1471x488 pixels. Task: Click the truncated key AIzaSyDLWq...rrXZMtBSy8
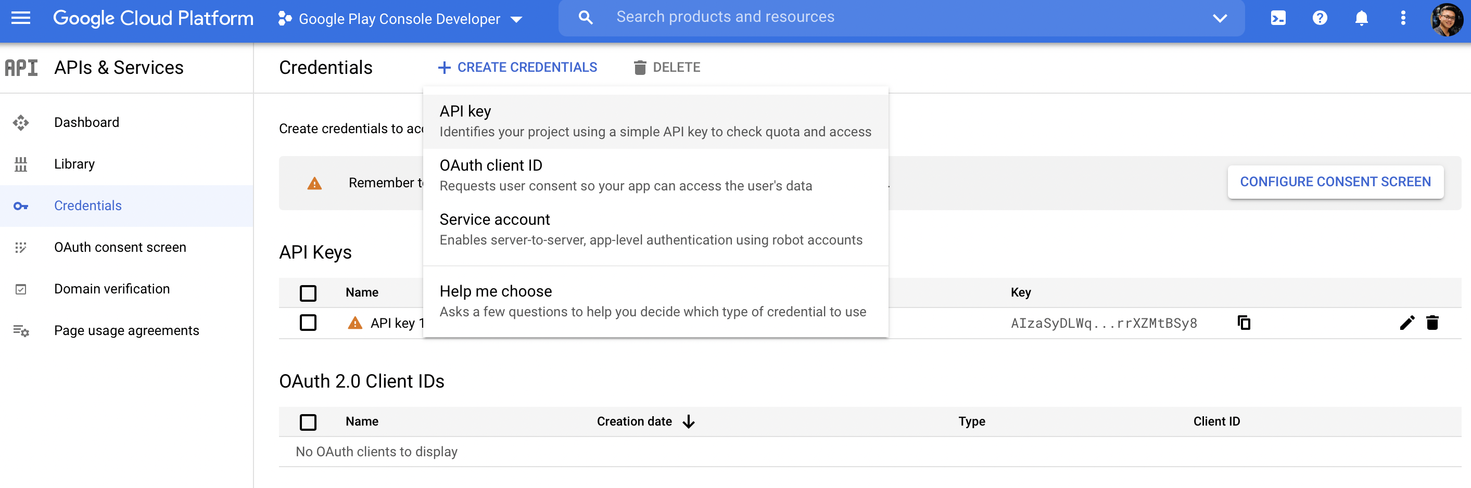tap(1104, 323)
